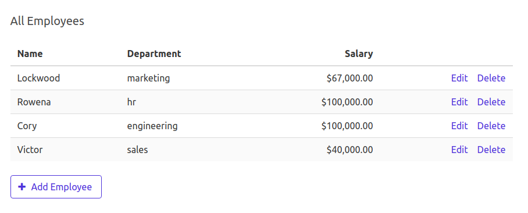Edit Victor's sales entry

[459, 150]
